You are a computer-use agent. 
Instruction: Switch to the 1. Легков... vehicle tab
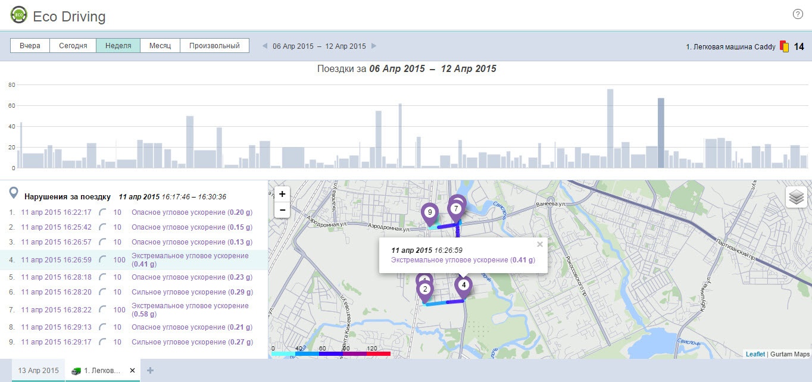[102, 370]
